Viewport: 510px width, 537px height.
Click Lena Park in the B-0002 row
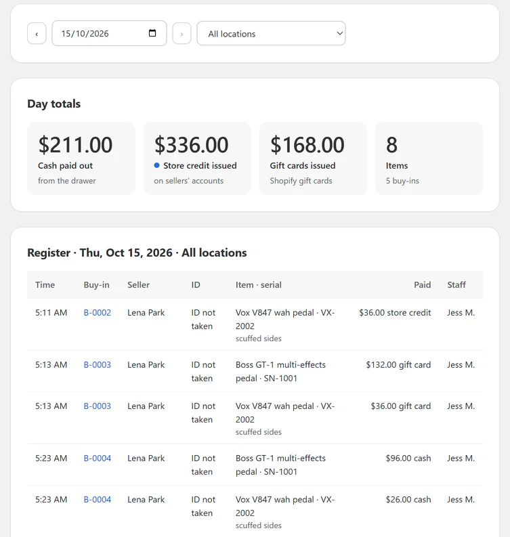(x=146, y=313)
